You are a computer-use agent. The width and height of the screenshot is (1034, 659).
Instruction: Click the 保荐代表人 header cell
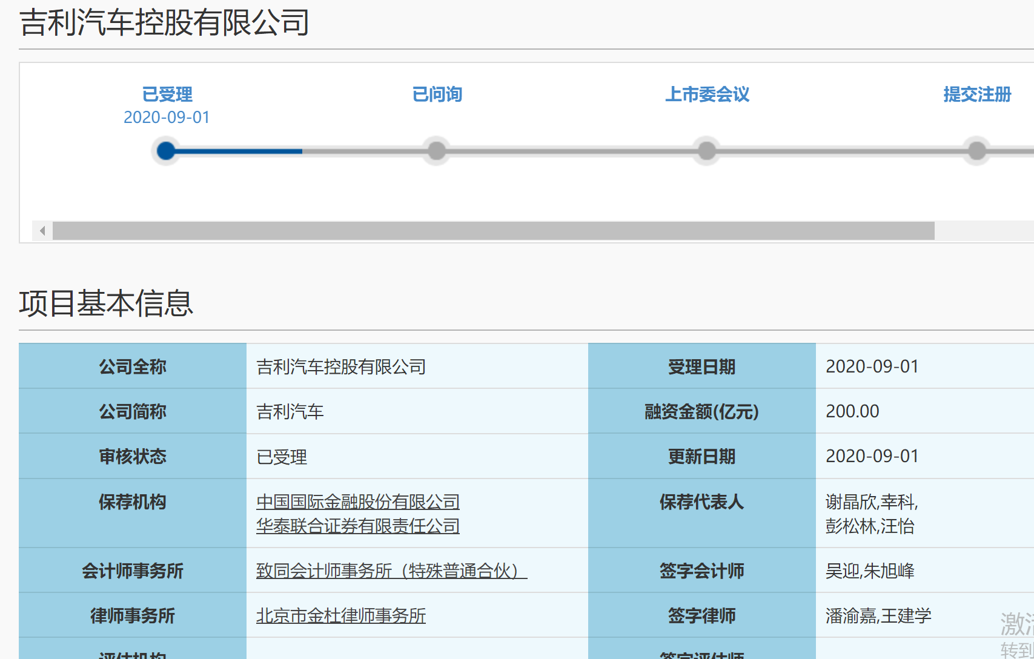pyautogui.click(x=702, y=513)
